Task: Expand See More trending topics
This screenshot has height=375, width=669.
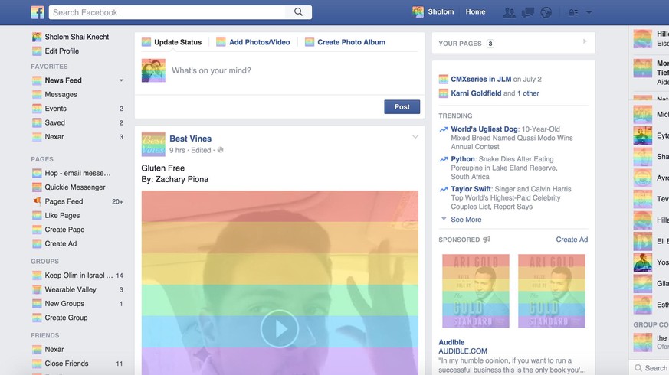Action: (466, 220)
